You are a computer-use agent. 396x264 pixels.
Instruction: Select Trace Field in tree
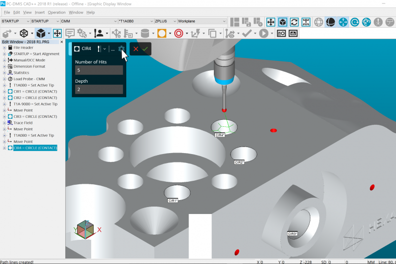(x=23, y=123)
